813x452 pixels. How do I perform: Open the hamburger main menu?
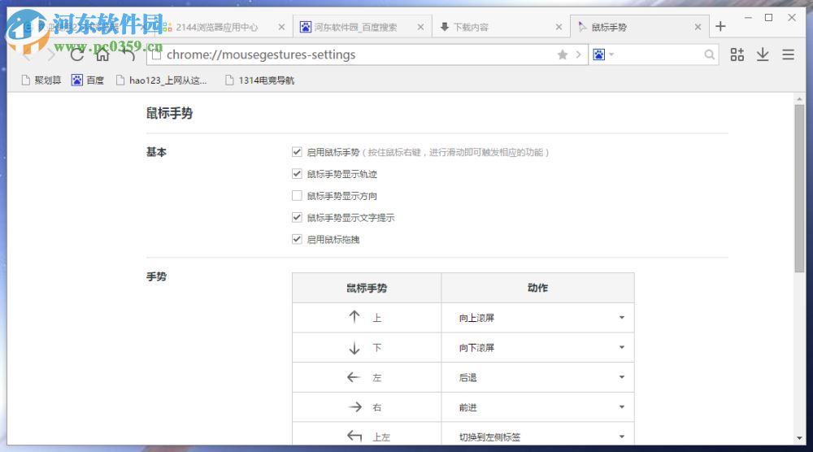(788, 54)
